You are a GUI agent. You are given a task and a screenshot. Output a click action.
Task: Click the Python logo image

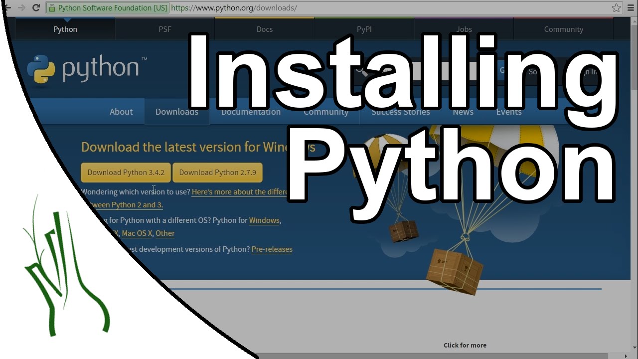pyautogui.click(x=87, y=69)
